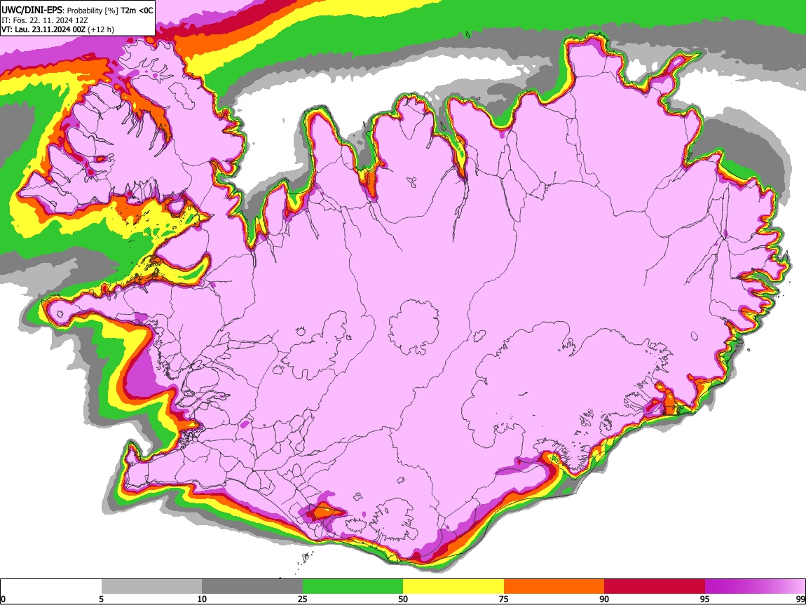Viewport: 806px width, 605px height.
Task: Click the legend value '25'
Action: [x=303, y=599]
